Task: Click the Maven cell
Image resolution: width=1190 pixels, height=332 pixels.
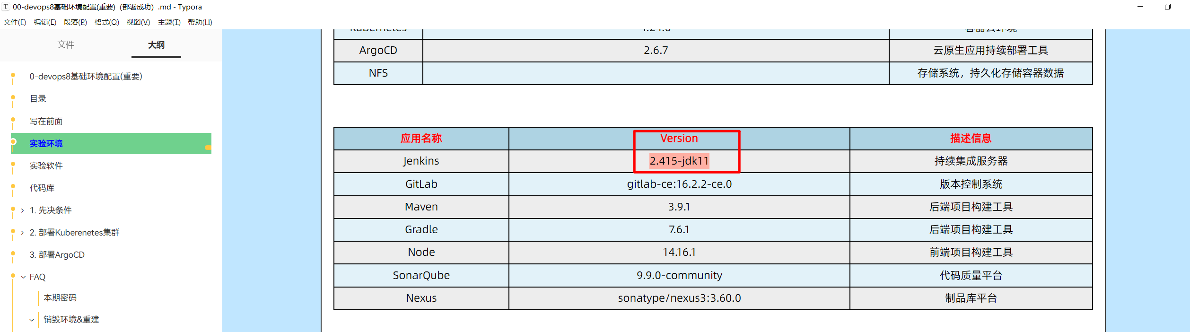Action: [421, 207]
